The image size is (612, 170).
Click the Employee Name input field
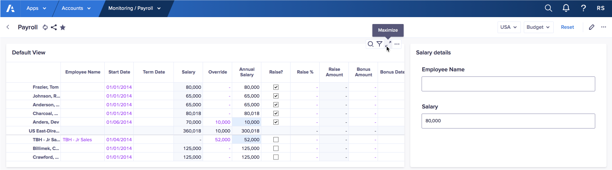click(x=508, y=84)
